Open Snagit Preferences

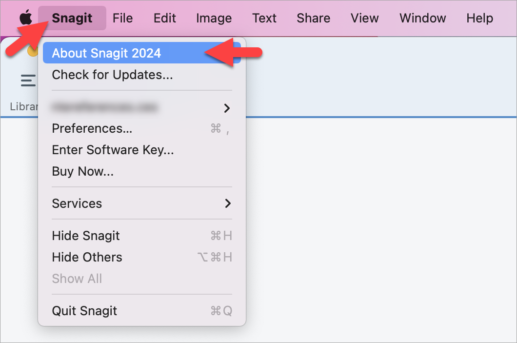click(x=92, y=128)
